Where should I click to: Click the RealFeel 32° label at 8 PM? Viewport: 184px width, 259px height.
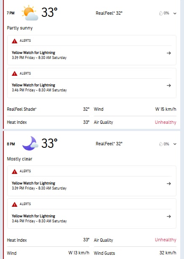point(109,144)
